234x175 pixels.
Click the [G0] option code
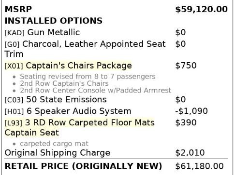12,44
